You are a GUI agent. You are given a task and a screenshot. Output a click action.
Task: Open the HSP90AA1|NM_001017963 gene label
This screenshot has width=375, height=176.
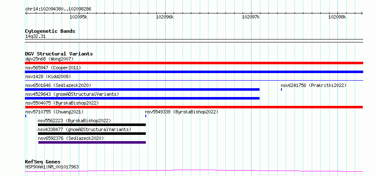pos(52,167)
